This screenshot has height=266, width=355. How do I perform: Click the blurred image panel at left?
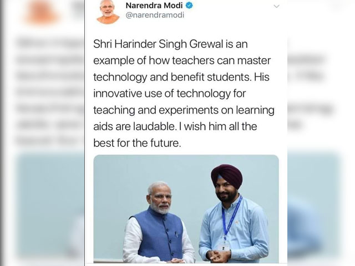coord(50,206)
